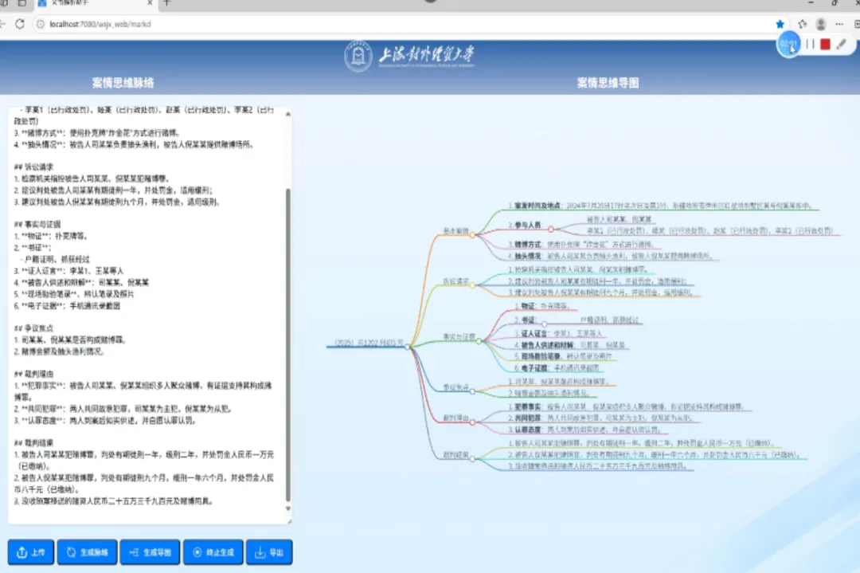Click scrollbar up arrow in text panel
The height and width of the screenshot is (573, 860).
pos(288,114)
